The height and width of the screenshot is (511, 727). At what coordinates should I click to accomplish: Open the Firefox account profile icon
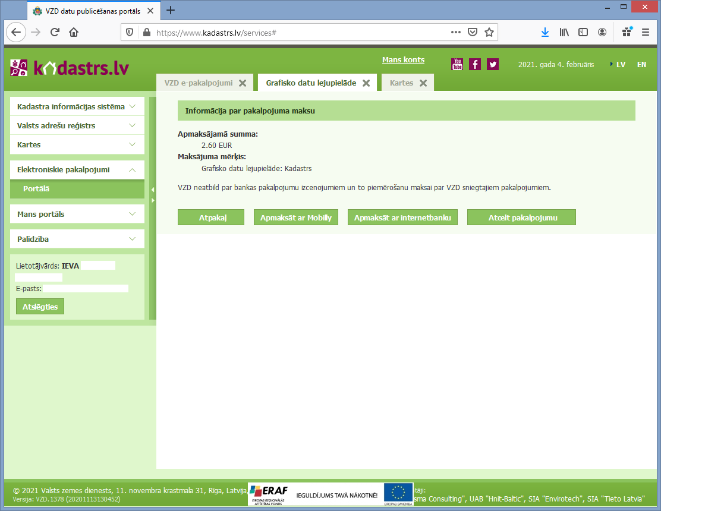602,32
